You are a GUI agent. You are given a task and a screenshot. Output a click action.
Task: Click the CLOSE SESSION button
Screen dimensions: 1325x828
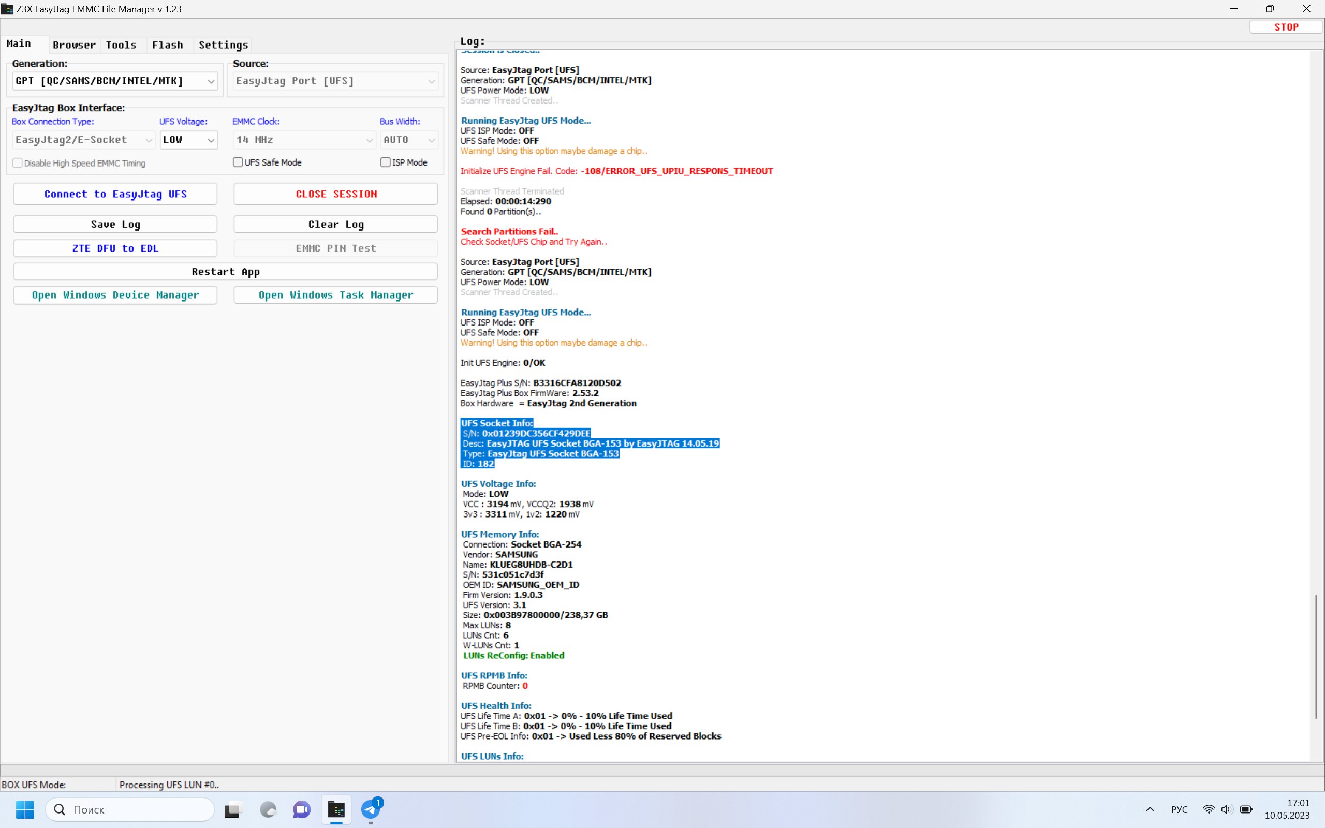click(x=336, y=194)
